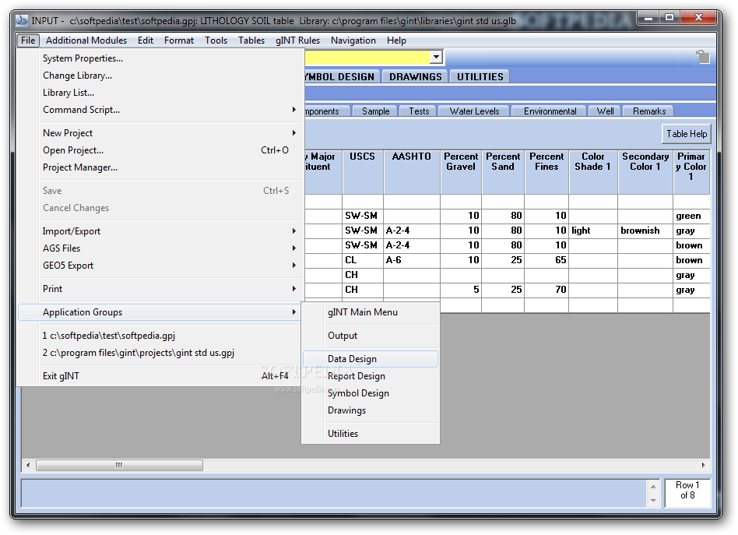738x535 pixels.
Task: Click the Percent Gravel column header
Action: [x=461, y=172]
